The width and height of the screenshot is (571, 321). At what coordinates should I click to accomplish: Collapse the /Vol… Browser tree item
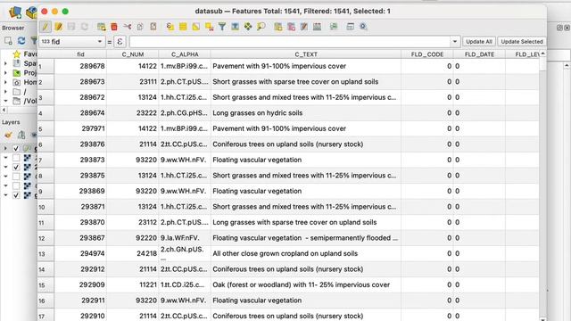coord(5,101)
